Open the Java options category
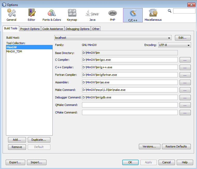 [x=92, y=15]
